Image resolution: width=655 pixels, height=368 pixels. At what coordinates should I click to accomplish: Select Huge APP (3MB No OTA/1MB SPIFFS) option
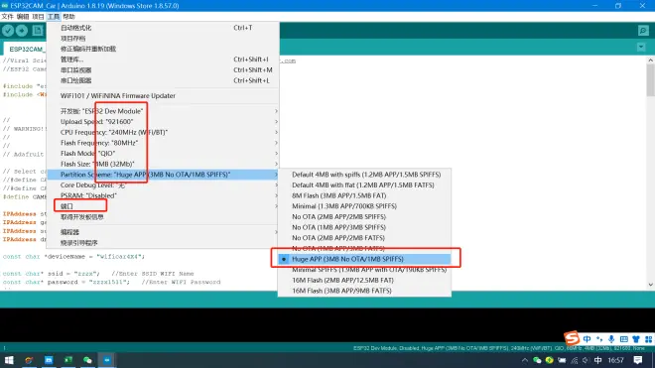click(x=364, y=259)
